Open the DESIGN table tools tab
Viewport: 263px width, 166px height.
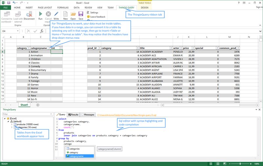tap(145, 8)
